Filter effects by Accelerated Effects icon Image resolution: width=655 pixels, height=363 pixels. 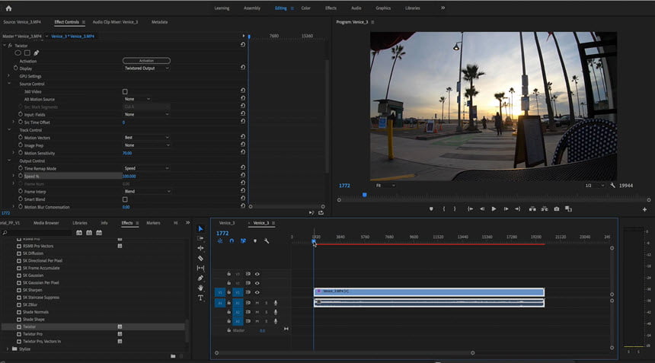point(79,232)
